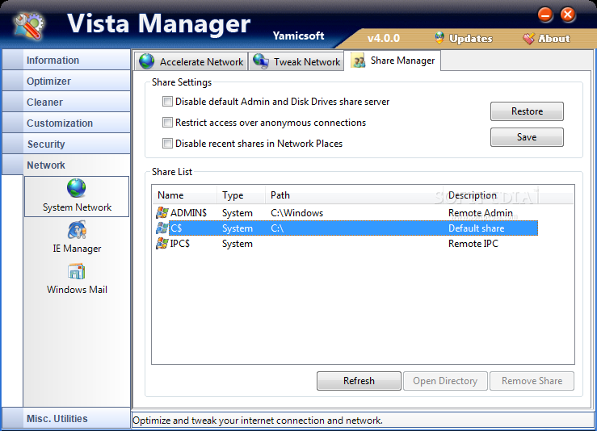The height and width of the screenshot is (431, 597).
Task: Click the Remote Admin description
Action: pos(481,212)
